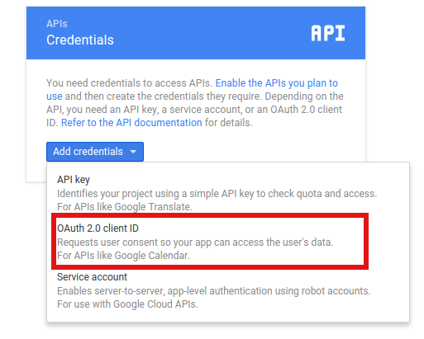Follow 'Refer to the API documentation' link
Image resolution: width=424 pixels, height=339 pixels.
click(x=131, y=123)
